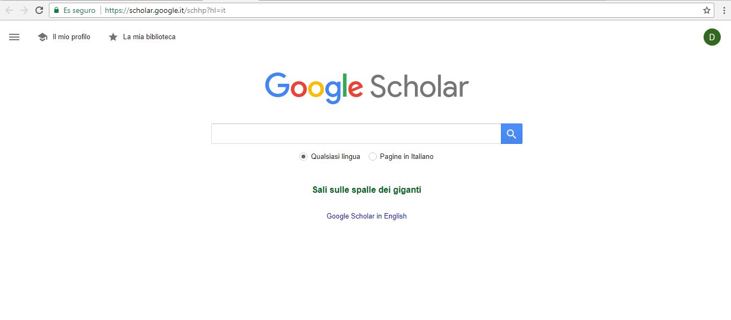Bookmark this page with the star icon
The height and width of the screenshot is (320, 731).
707,10
